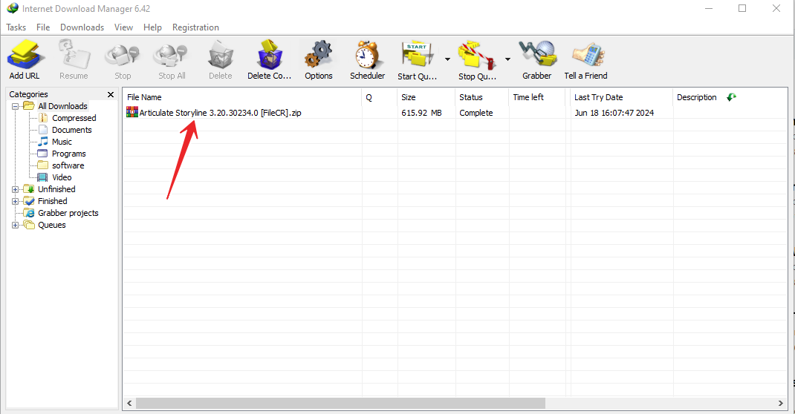Viewport: 795px width, 414px height.
Task: Click the Delete toolbar icon
Action: [x=221, y=55]
